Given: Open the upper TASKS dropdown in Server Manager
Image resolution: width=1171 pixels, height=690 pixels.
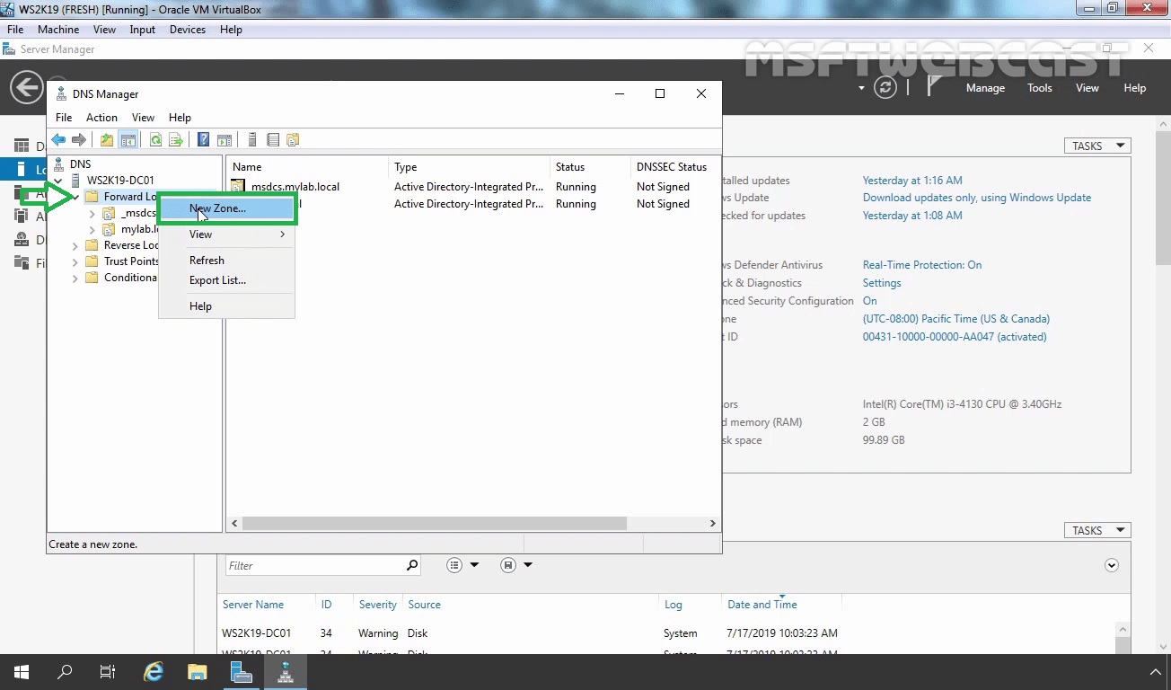Looking at the screenshot, I should click(1097, 146).
